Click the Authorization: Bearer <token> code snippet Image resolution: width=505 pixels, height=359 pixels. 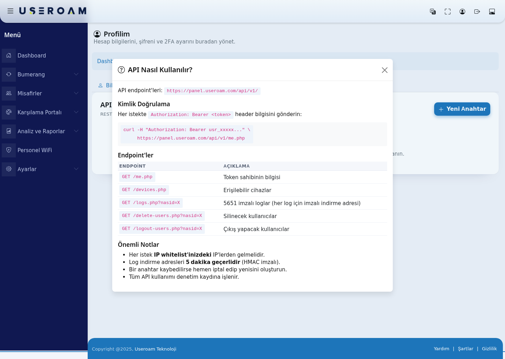pyautogui.click(x=191, y=115)
